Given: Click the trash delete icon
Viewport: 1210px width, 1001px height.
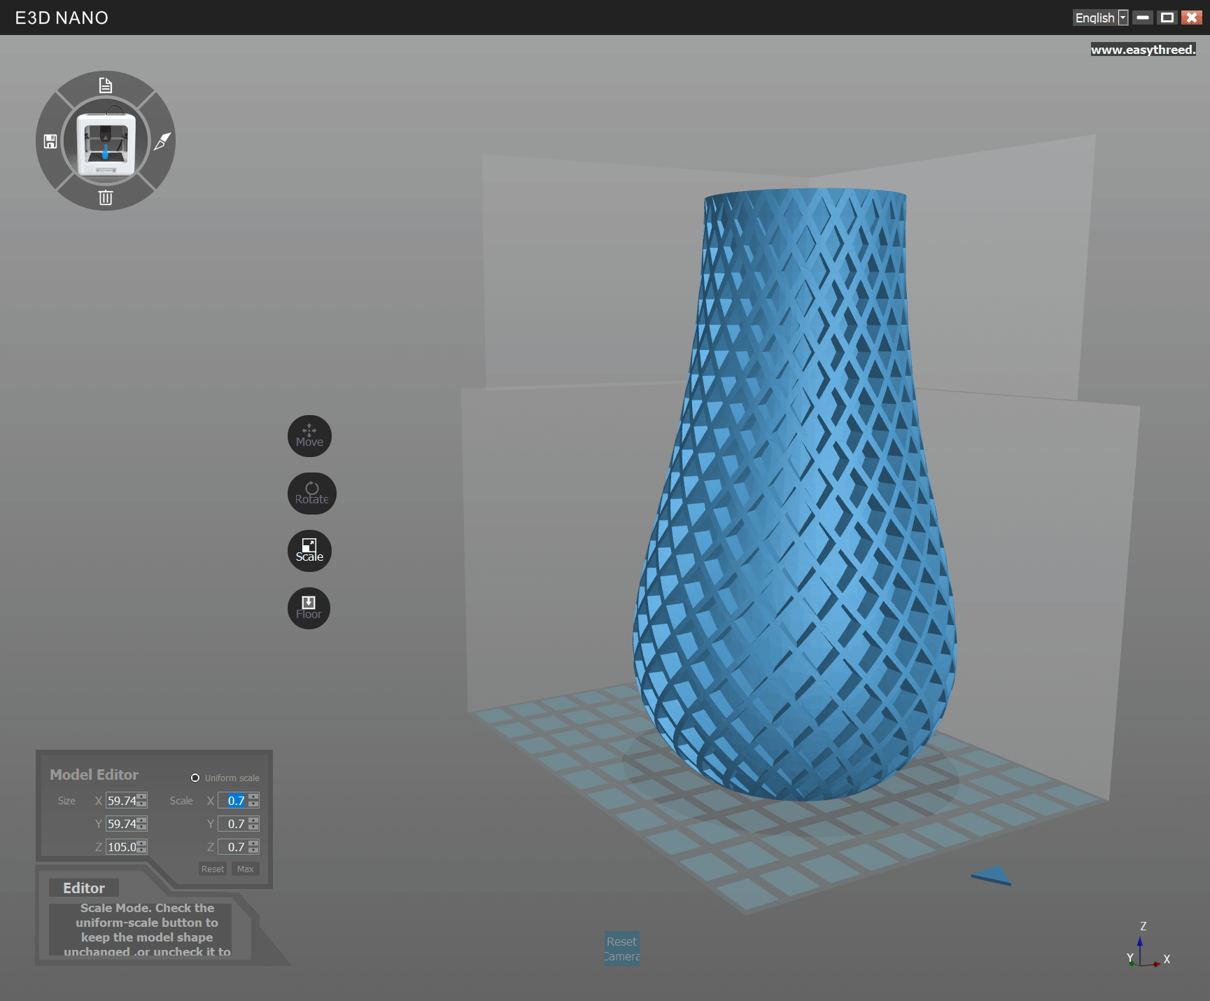Looking at the screenshot, I should pos(106,197).
